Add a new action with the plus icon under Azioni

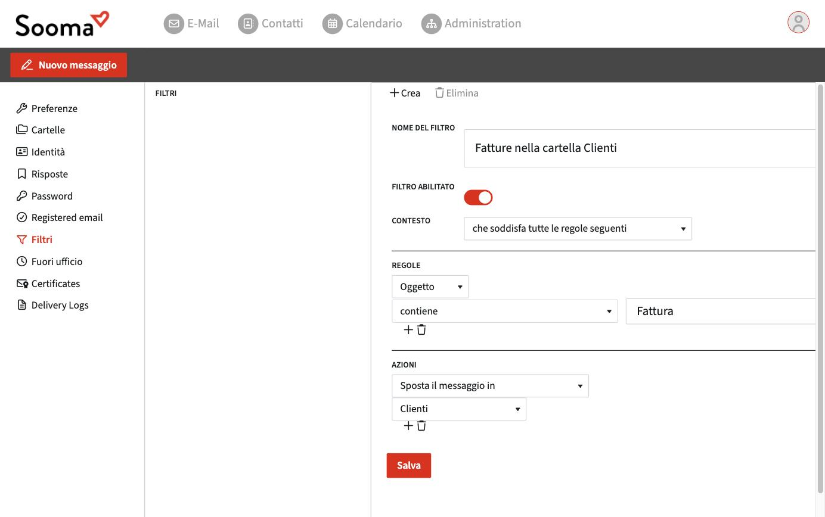(408, 425)
